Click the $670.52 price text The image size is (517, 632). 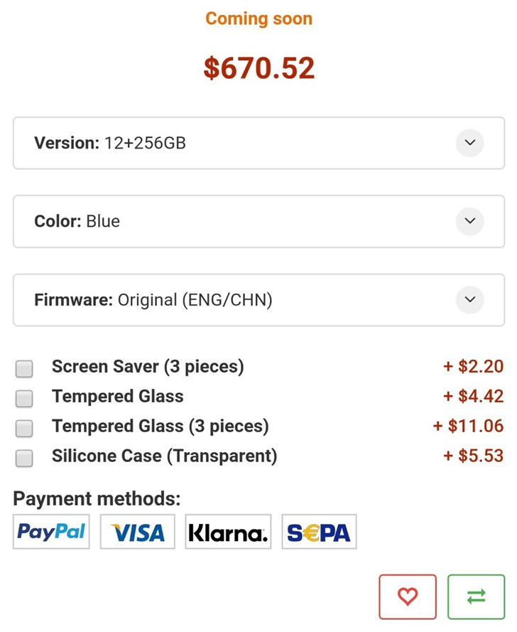tap(258, 68)
